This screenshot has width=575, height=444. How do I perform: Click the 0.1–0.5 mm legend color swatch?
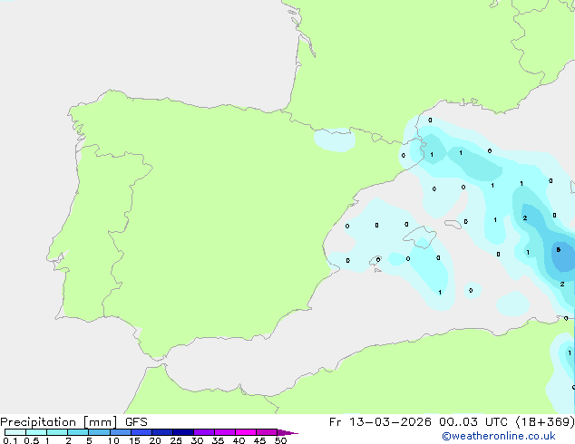15,432
